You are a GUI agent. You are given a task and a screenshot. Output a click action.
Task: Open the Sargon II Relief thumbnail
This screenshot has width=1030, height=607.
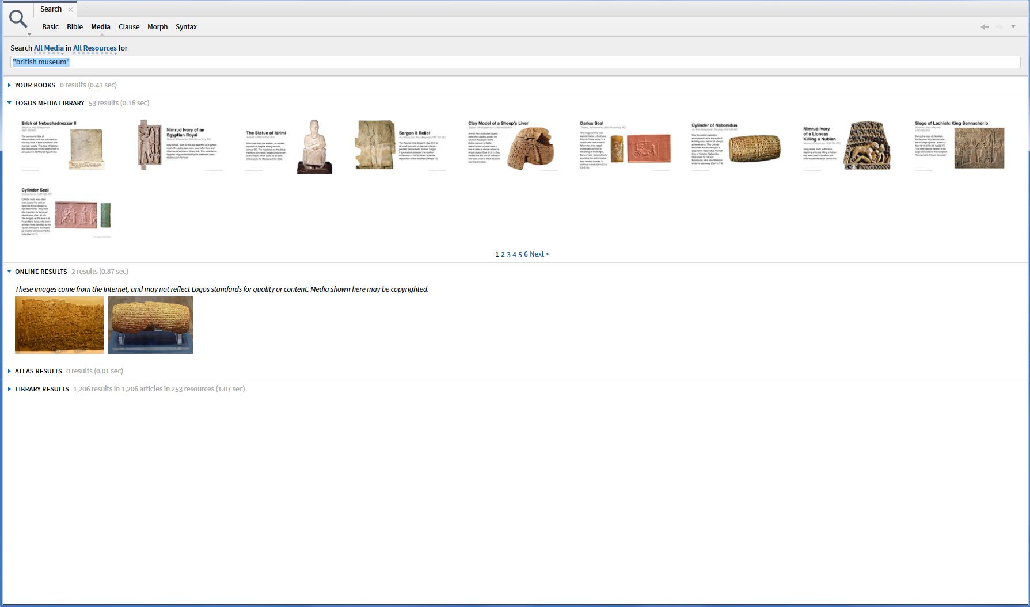pos(401,145)
